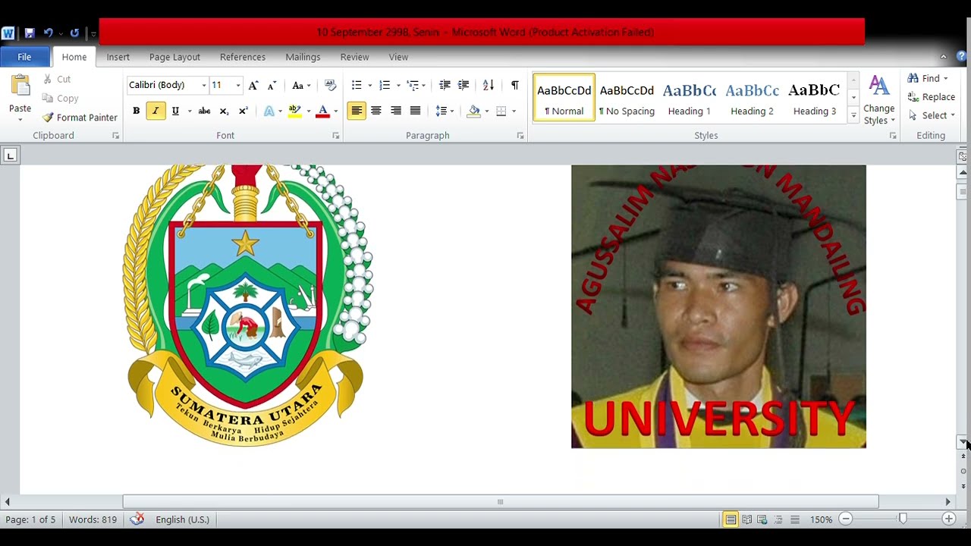The image size is (971, 546).
Task: Open the Paragraph dialog launcher
Action: click(x=520, y=136)
